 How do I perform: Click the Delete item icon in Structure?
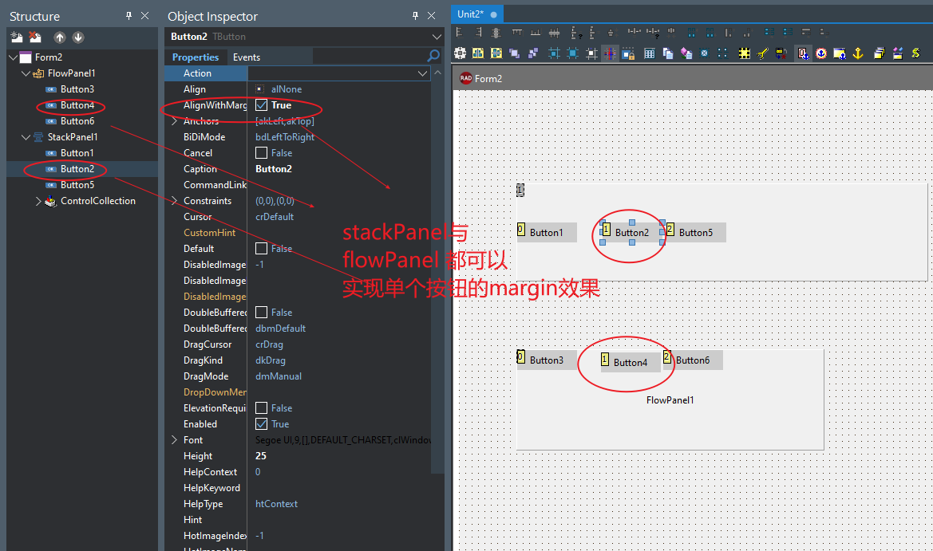tap(35, 37)
